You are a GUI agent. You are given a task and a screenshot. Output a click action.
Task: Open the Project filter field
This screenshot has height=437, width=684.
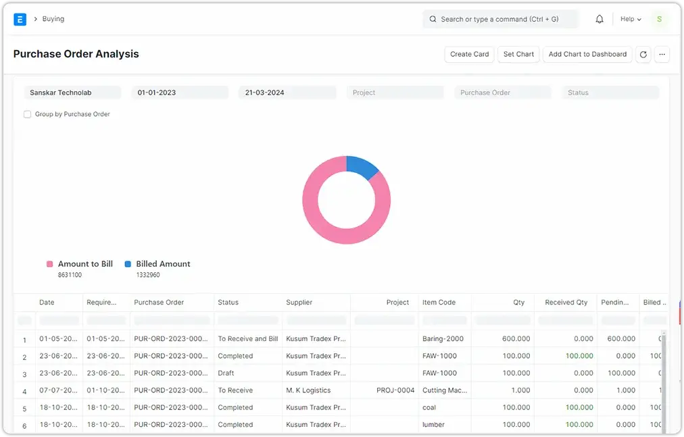click(x=395, y=92)
